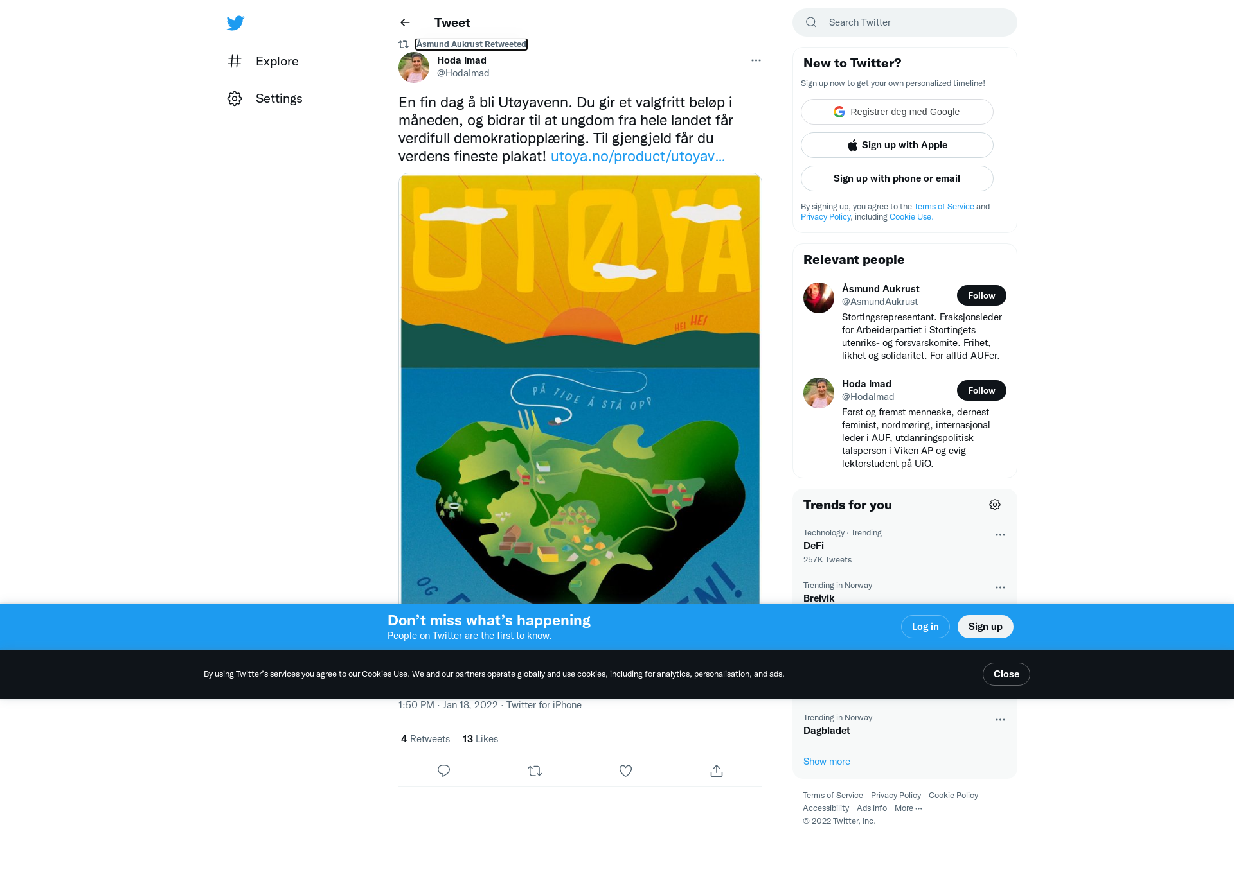This screenshot has width=1234, height=879.
Task: Click the retweet icon below the tweet
Action: pyautogui.click(x=535, y=770)
